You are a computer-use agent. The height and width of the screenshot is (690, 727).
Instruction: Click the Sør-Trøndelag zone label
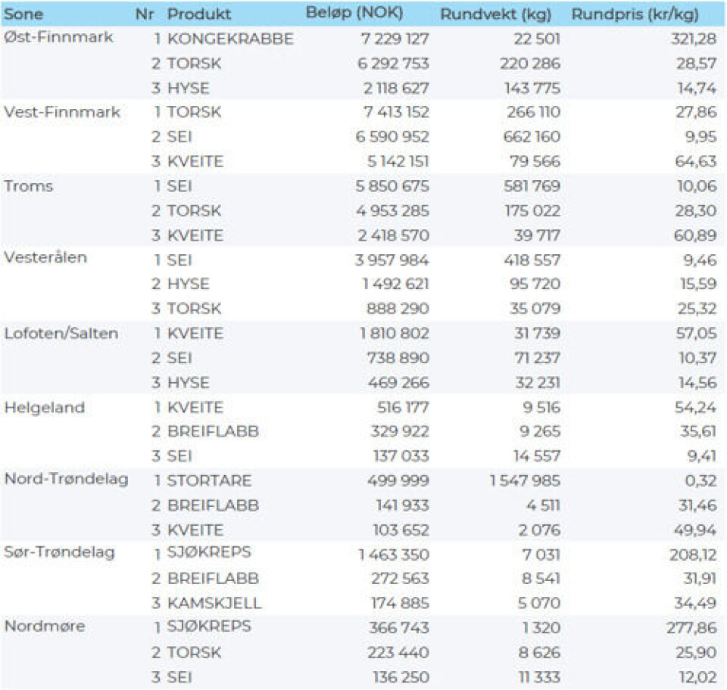point(61,552)
